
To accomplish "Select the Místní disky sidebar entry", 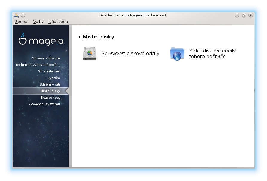I will pyautogui.click(x=41, y=91).
